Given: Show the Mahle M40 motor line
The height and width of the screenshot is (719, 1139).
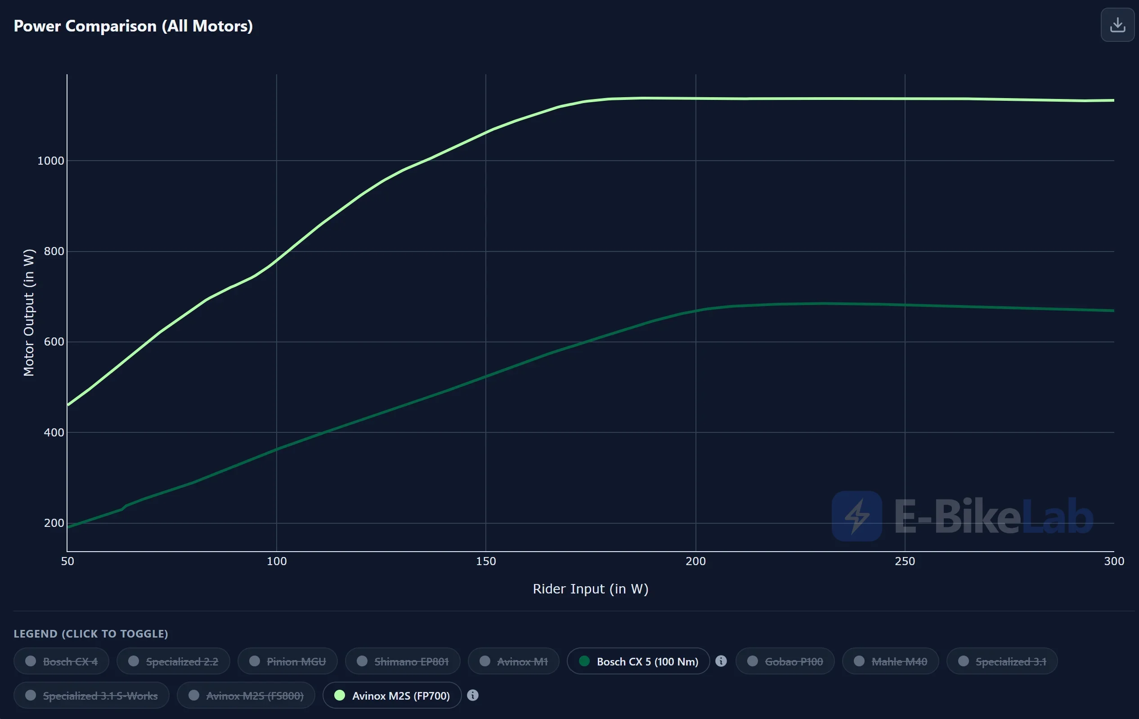Looking at the screenshot, I should tap(890, 661).
